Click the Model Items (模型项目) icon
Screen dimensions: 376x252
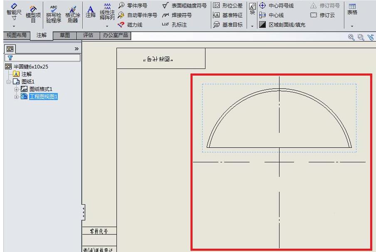coord(32,12)
